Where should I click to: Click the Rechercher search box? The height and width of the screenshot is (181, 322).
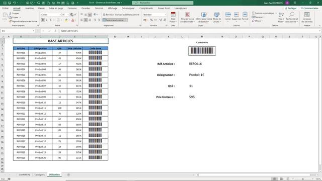click(x=163, y=3)
